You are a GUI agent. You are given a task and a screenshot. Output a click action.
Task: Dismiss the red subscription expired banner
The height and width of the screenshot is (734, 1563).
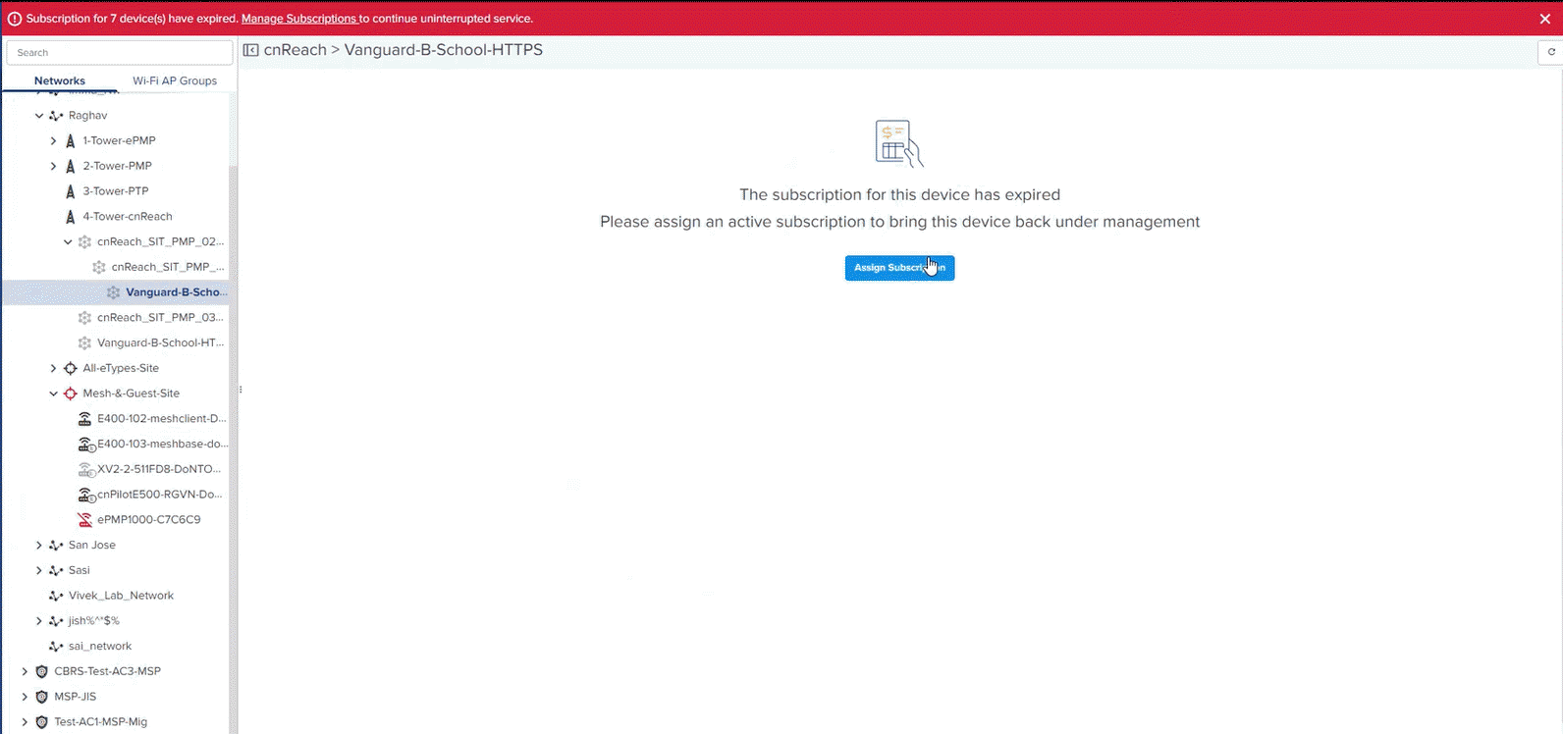click(1545, 19)
